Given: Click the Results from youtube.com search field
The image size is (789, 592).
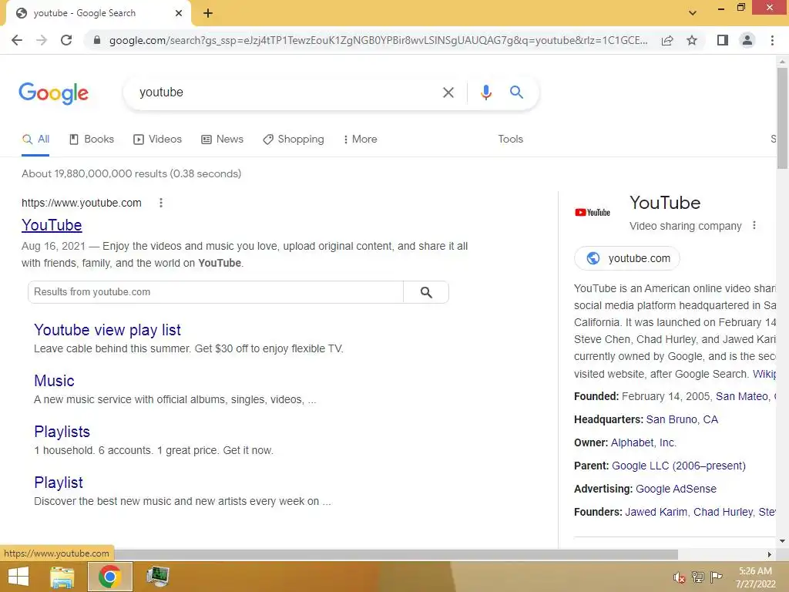Looking at the screenshot, I should point(216,292).
